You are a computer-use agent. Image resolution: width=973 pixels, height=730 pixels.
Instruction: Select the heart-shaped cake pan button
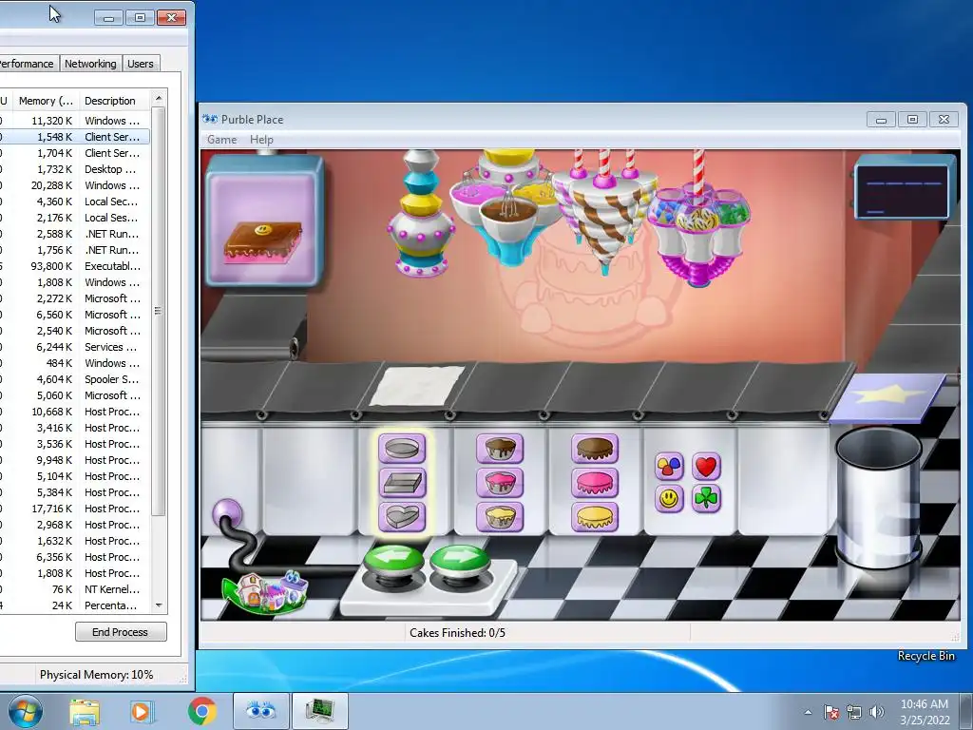pyautogui.click(x=402, y=516)
